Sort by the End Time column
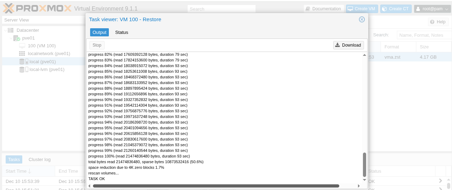Image resolution: width=452 pixels, height=190 pixels. pos(70,171)
